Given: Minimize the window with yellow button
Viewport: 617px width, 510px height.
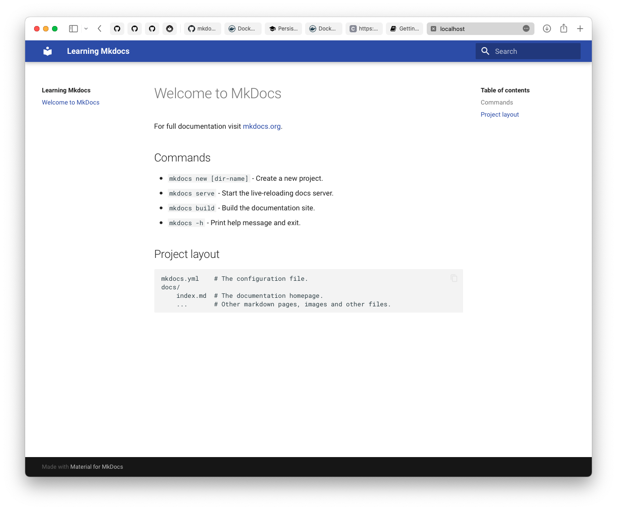Looking at the screenshot, I should click(x=46, y=29).
